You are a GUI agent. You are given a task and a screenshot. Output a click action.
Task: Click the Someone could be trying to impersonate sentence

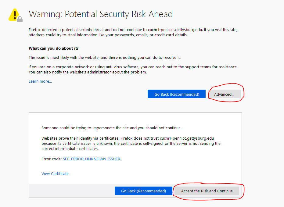(111, 128)
